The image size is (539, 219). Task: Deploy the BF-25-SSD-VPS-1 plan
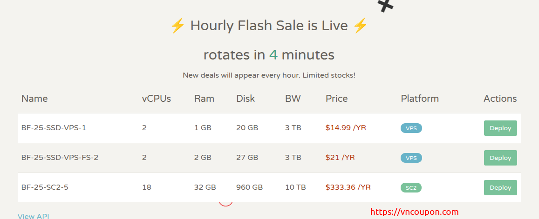[x=500, y=128]
